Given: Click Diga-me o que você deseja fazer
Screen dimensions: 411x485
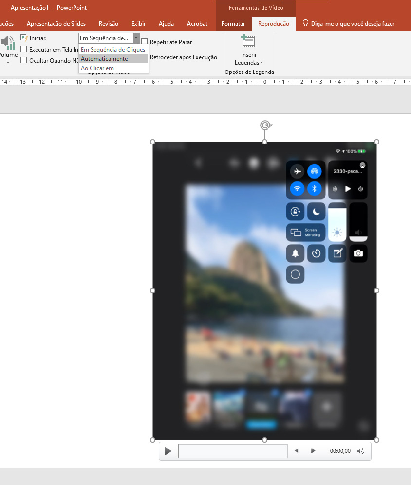Looking at the screenshot, I should [x=353, y=23].
